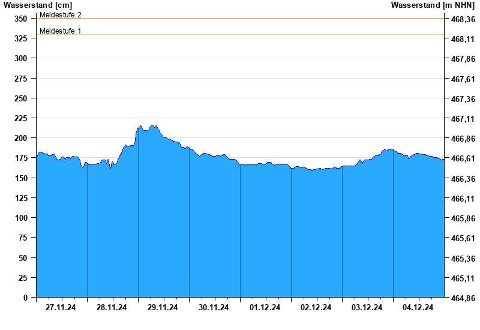
Task: Select the 0 value on the left axis
Action: (25, 298)
